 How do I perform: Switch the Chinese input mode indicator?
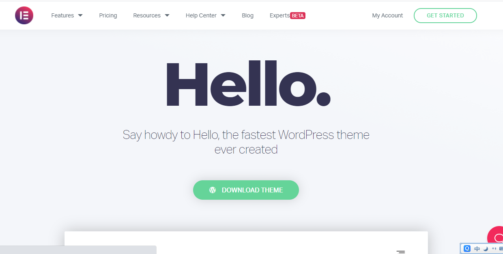[x=477, y=249]
